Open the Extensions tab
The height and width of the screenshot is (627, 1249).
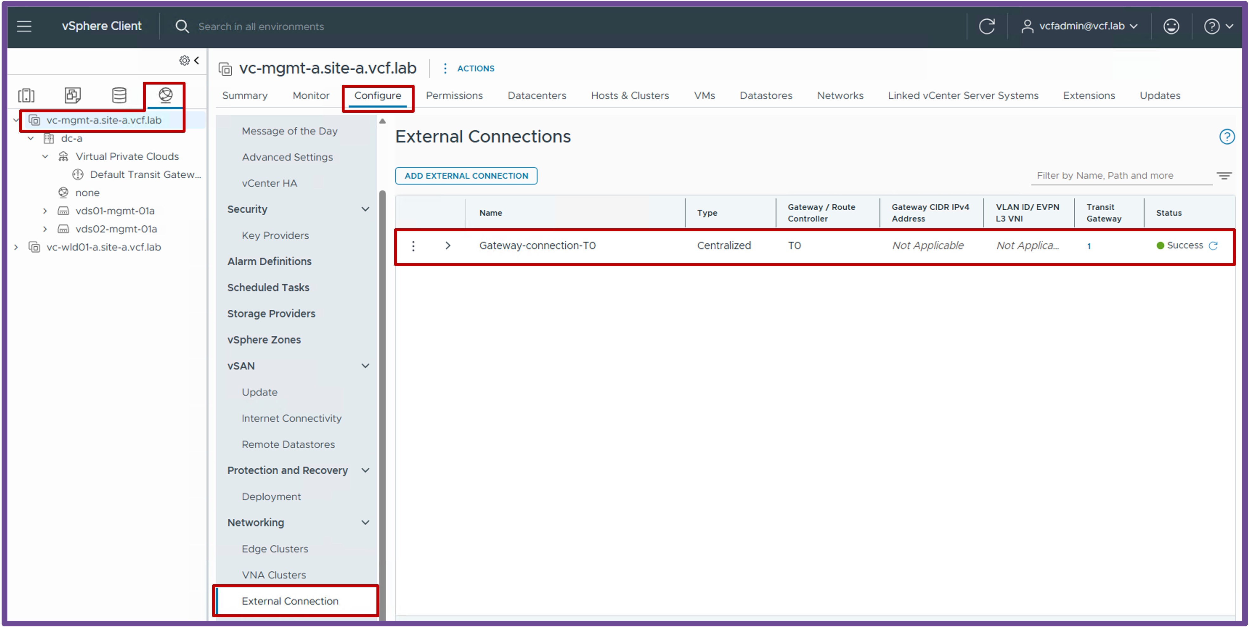(x=1089, y=95)
